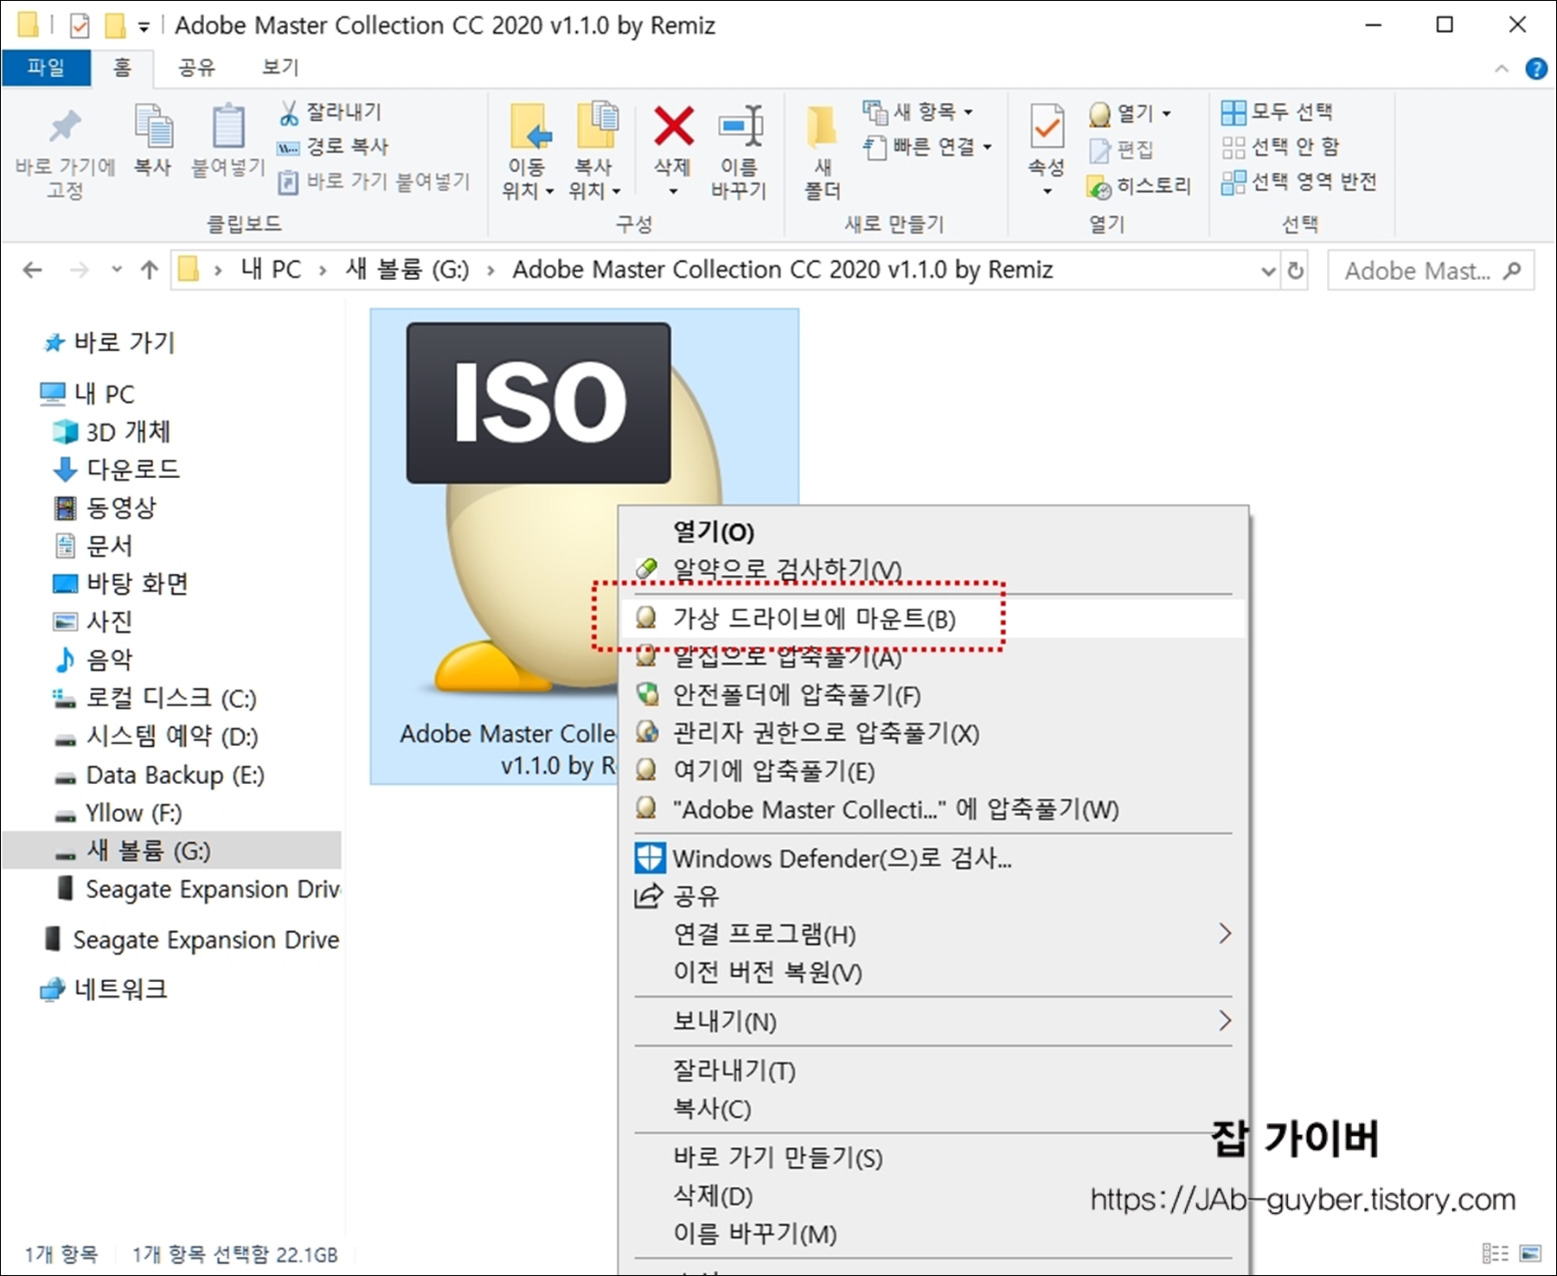
Task: Choose Extract to safe folder (안전폴더에 압축풀기)
Action: [933, 695]
